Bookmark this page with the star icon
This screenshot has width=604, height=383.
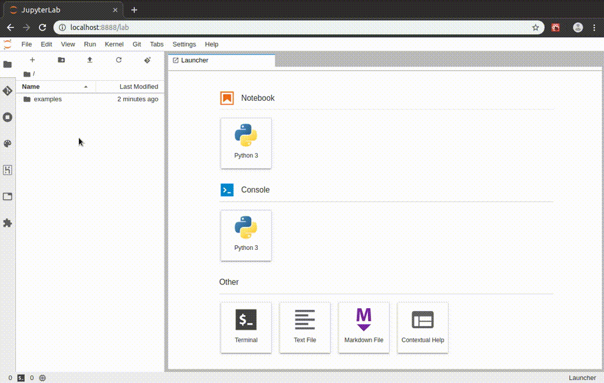(x=536, y=27)
